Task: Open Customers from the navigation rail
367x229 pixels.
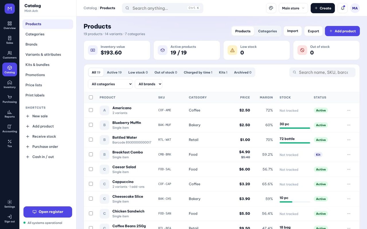Action: click(x=10, y=55)
